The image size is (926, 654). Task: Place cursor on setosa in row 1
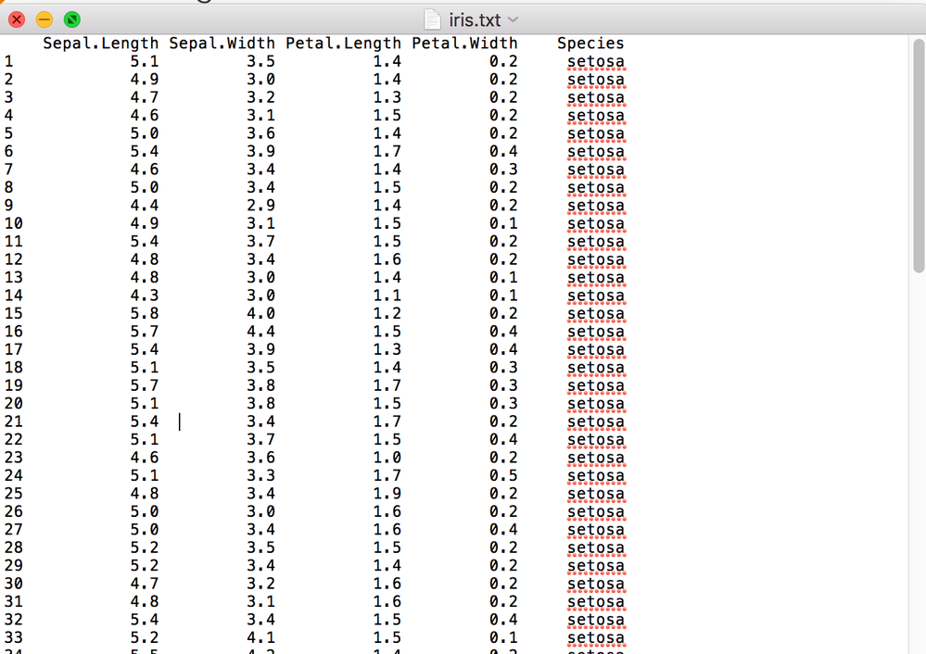(x=596, y=61)
